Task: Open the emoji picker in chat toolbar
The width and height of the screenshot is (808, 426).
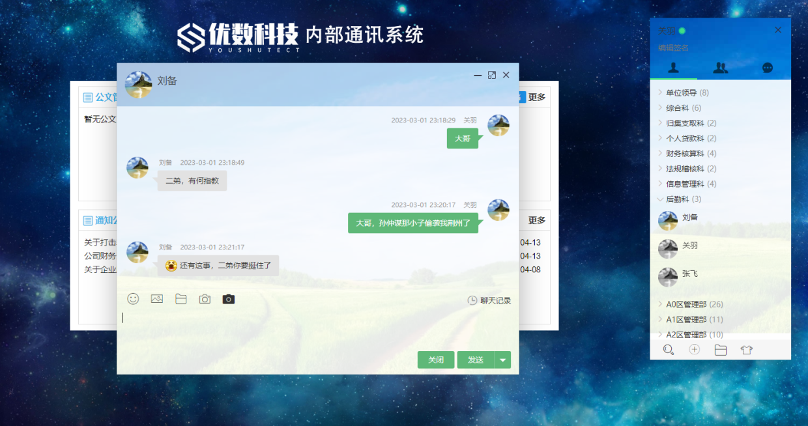Action: pos(133,299)
